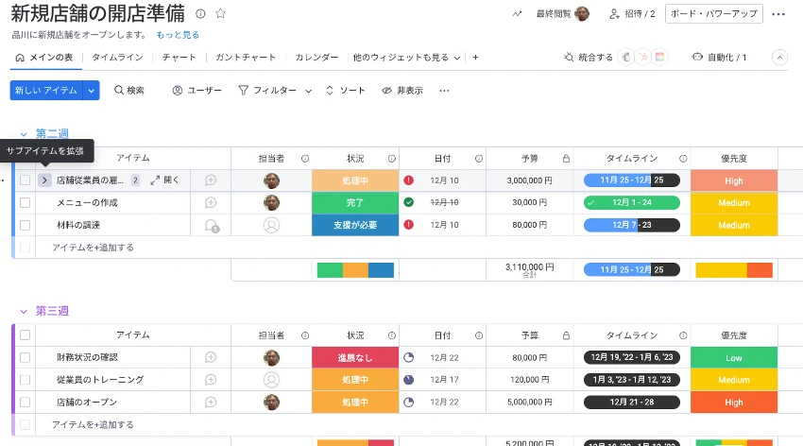The height and width of the screenshot is (446, 803).
Task: Open the フィルター dropdown chevron
Action: point(309,91)
